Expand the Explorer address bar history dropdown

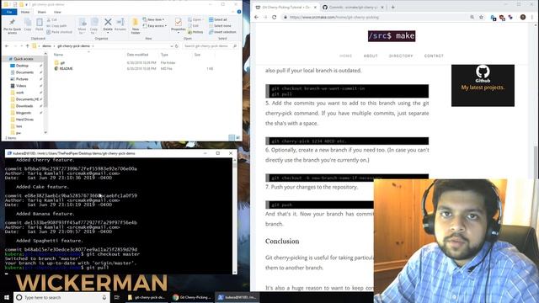[x=172, y=45]
